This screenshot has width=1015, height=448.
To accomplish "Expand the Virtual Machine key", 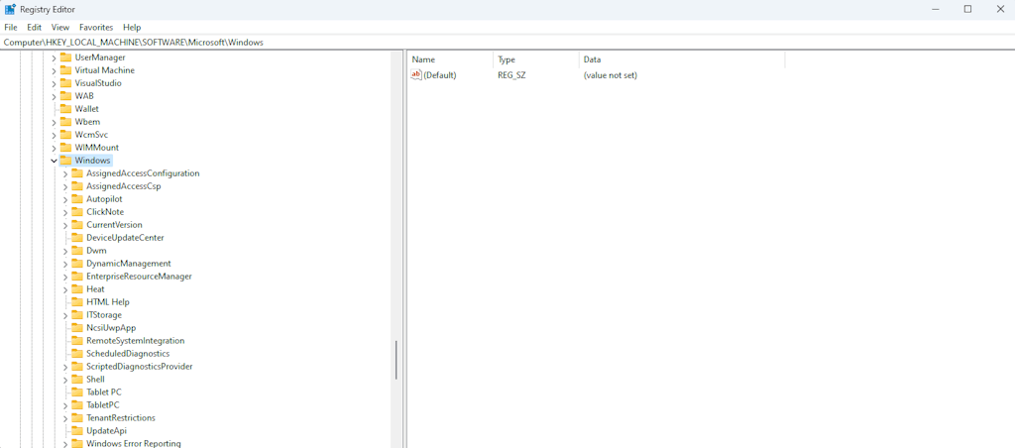I will (54, 70).
